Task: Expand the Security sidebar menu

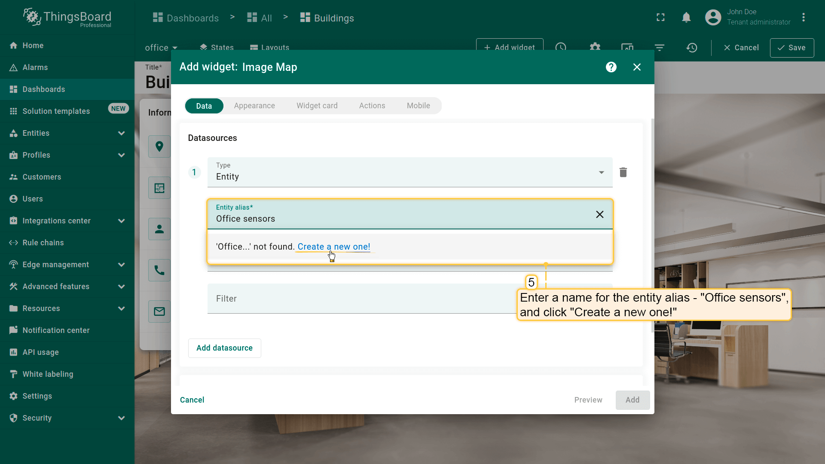Action: [x=121, y=418]
